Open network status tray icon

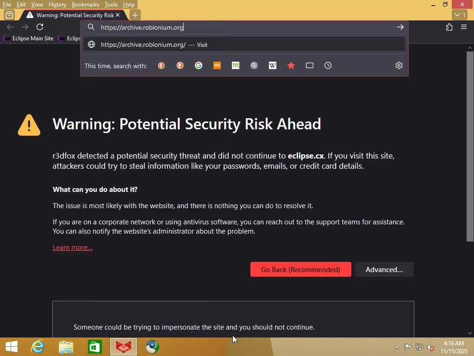point(419,347)
